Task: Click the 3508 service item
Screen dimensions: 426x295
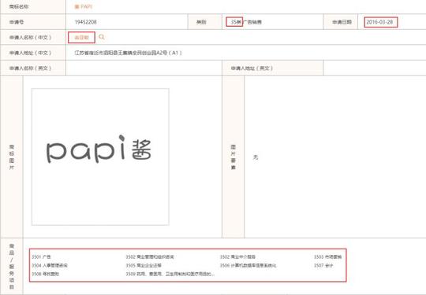Action: (x=46, y=274)
